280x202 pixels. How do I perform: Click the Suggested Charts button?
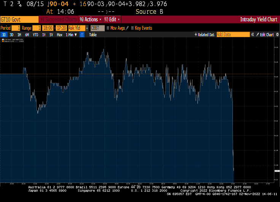tap(59, 19)
